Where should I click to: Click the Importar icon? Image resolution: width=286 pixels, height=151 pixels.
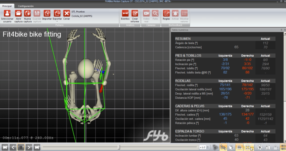pyautogui.click(x=47, y=13)
